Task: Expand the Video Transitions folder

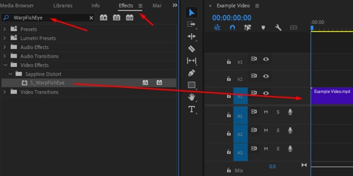Action: click(x=5, y=92)
